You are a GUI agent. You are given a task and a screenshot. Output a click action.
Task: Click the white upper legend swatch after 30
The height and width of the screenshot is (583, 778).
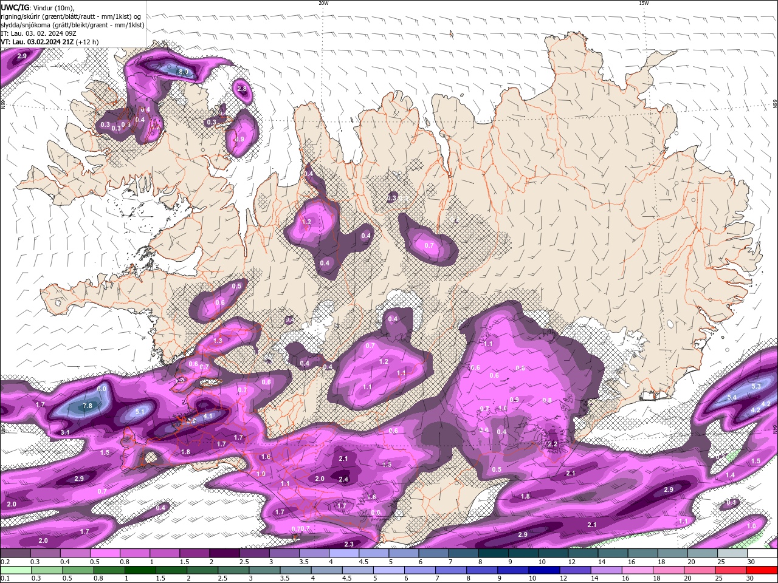tap(762, 553)
